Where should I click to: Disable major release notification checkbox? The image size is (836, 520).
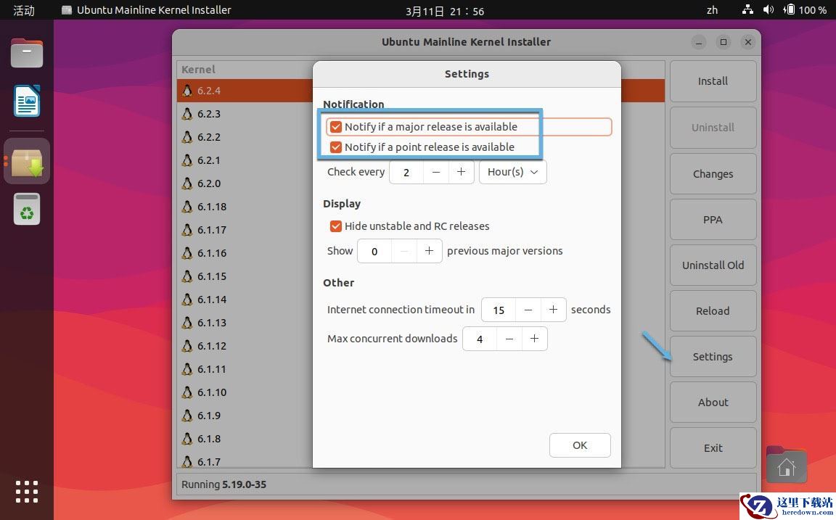pyautogui.click(x=336, y=127)
